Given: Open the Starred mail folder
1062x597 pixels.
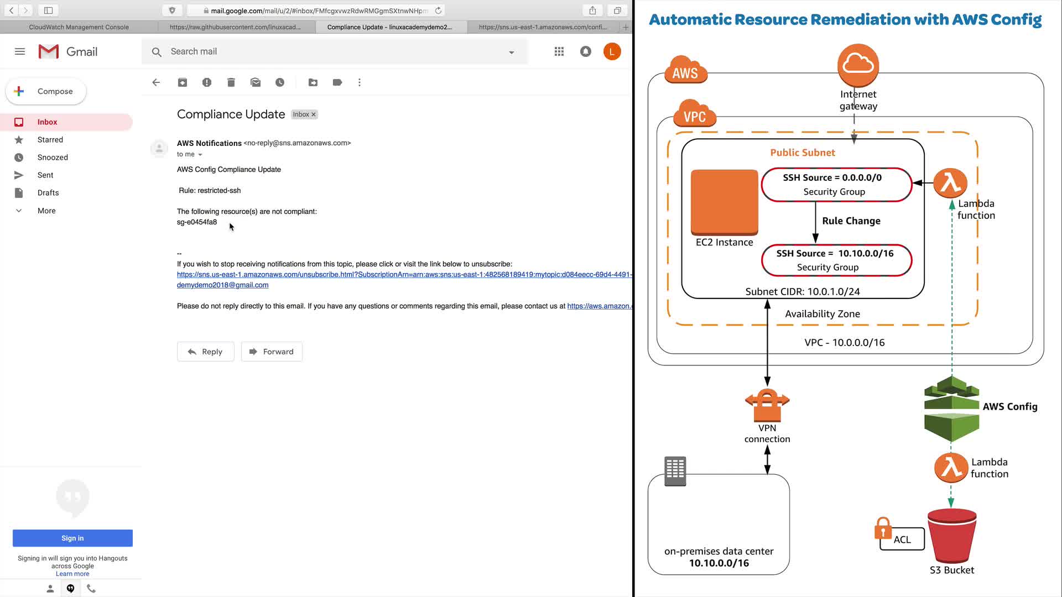Looking at the screenshot, I should point(50,140).
